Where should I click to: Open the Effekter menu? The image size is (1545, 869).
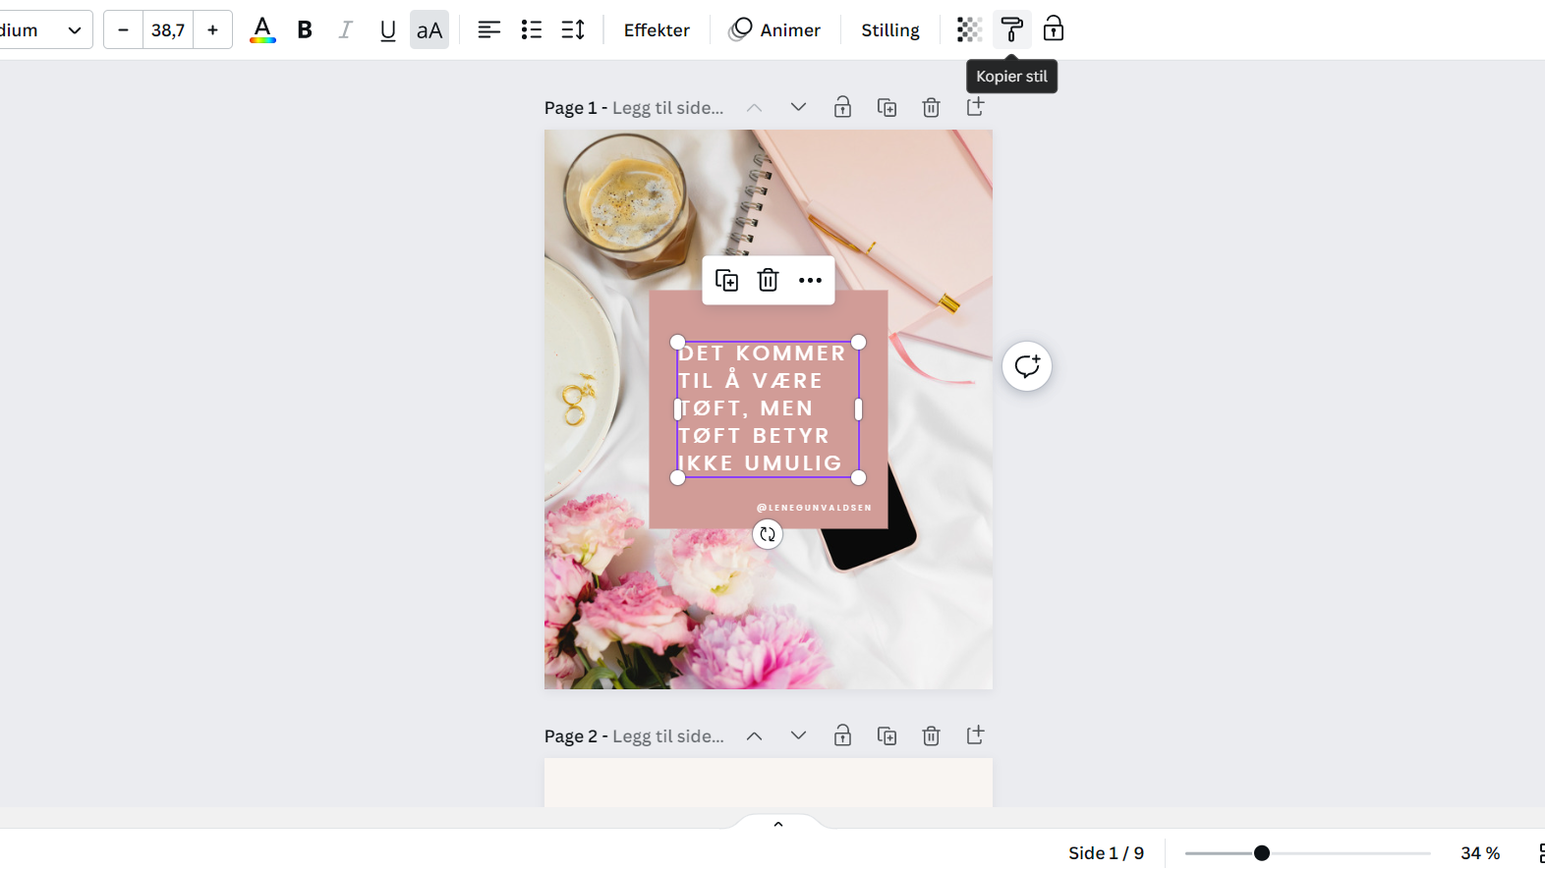657,29
